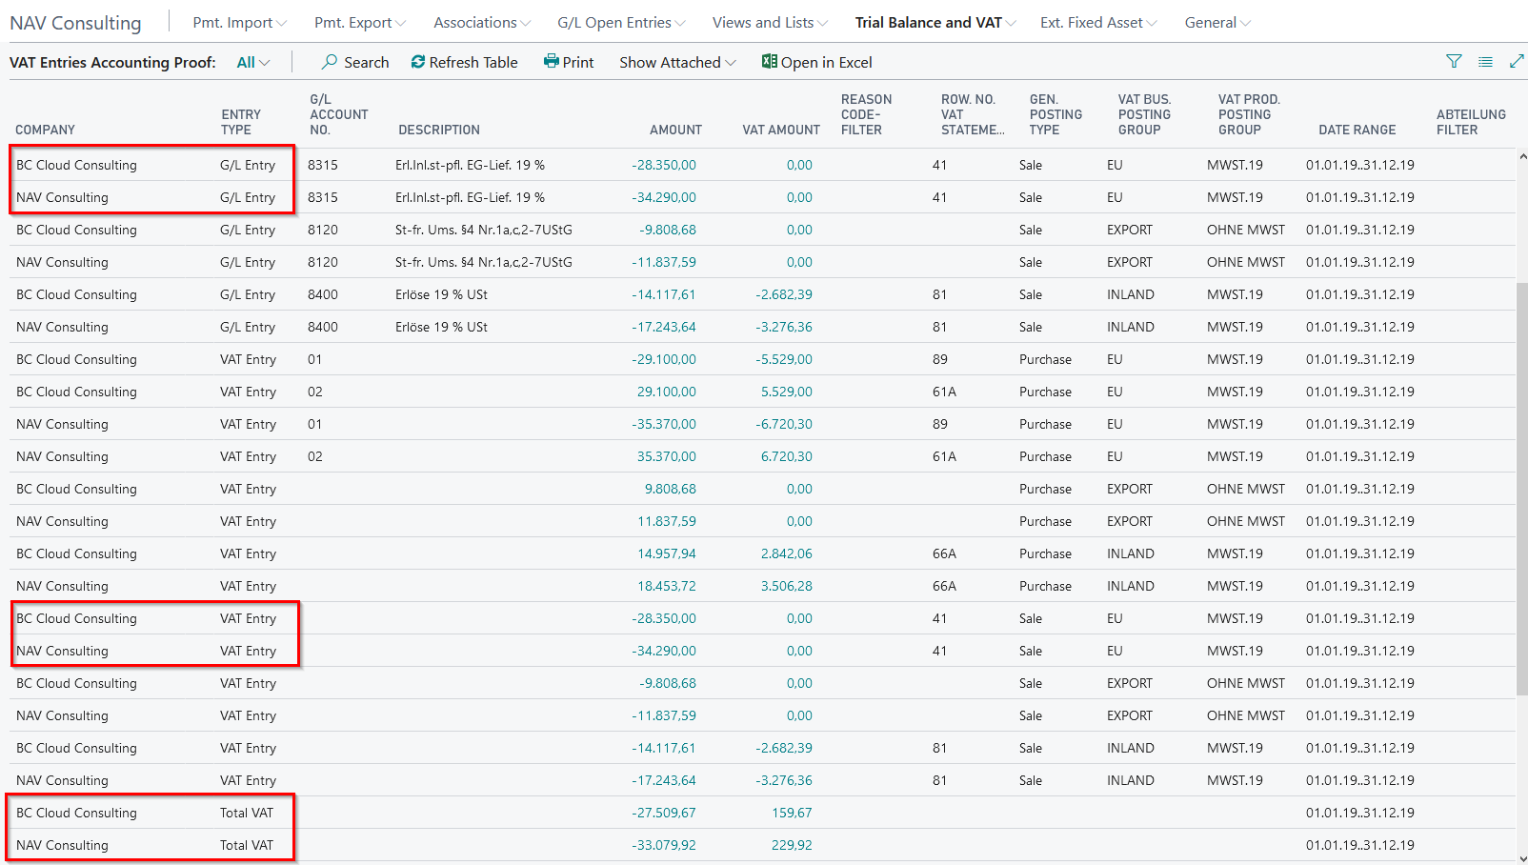Expand the Pmt. Import menu
This screenshot has width=1528, height=865.
point(239,23)
